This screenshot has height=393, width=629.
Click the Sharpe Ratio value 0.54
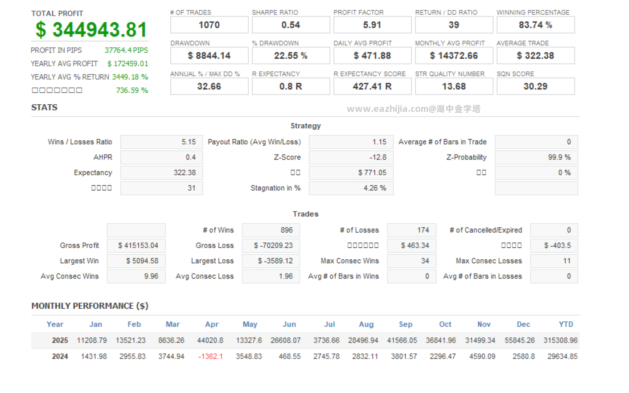pyautogui.click(x=291, y=25)
